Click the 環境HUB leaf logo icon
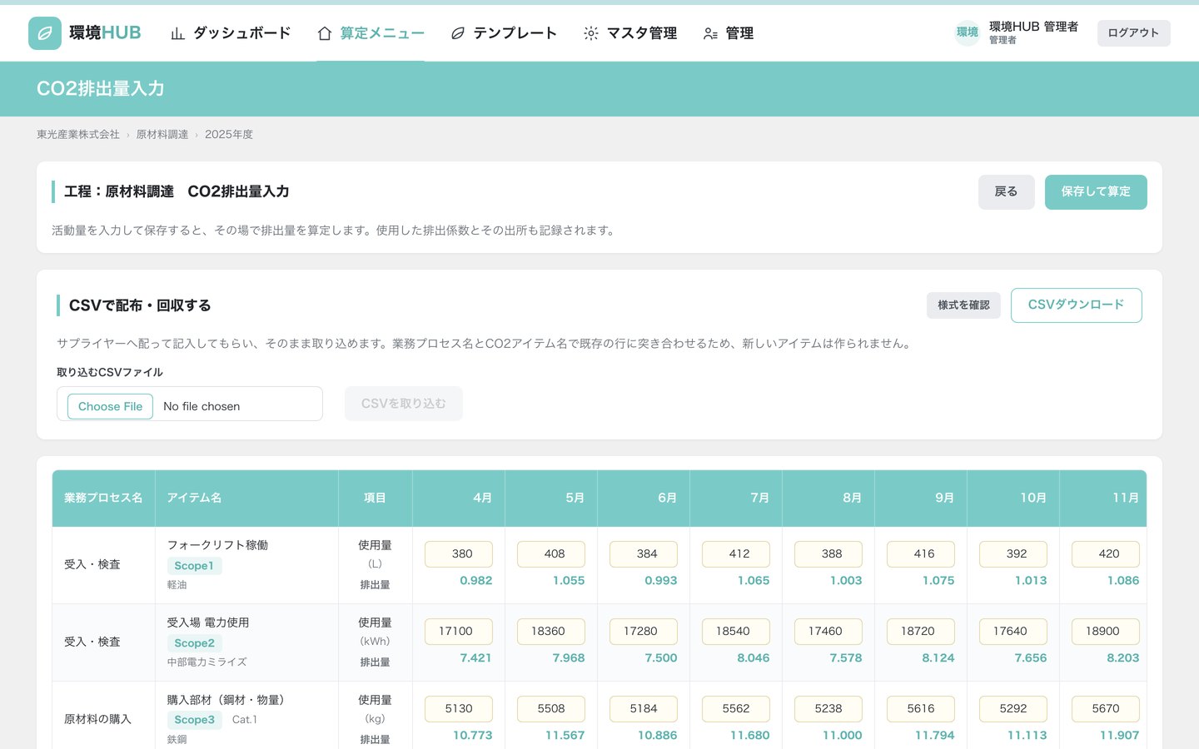This screenshot has width=1199, height=749. pos(45,33)
